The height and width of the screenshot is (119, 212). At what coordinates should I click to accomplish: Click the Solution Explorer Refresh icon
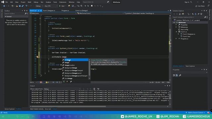pyautogui.click(x=195, y=14)
